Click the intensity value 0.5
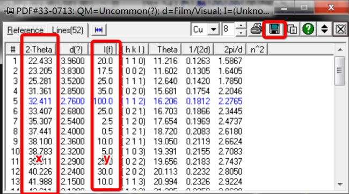Screen dimensions: 349x194 click(107, 131)
